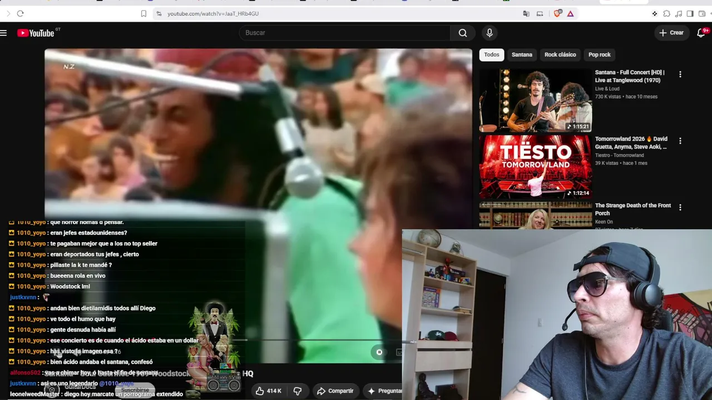Open more options for Tomorrowland 2026 video

(x=680, y=141)
